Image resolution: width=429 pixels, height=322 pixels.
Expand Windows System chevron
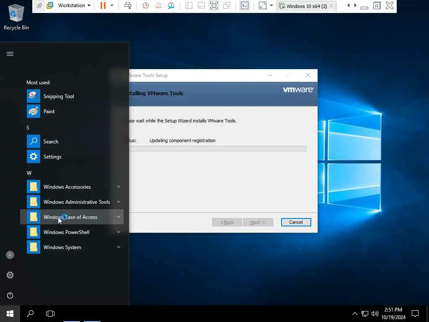click(x=119, y=247)
